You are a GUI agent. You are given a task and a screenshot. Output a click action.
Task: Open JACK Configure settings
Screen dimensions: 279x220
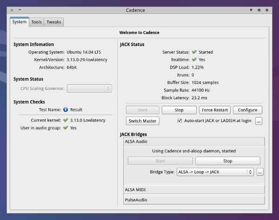(247, 110)
